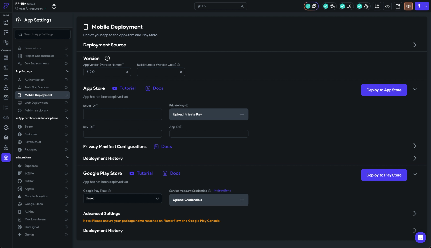The image size is (431, 248).
Task: Open the help question mark icon
Action: pyautogui.click(x=54, y=6)
